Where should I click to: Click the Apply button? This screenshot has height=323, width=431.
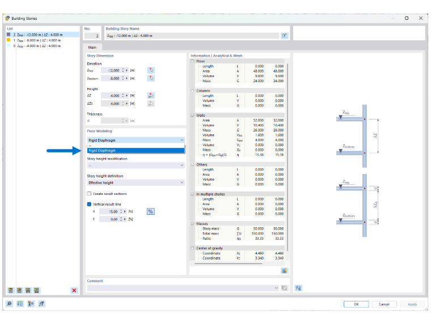(412, 304)
